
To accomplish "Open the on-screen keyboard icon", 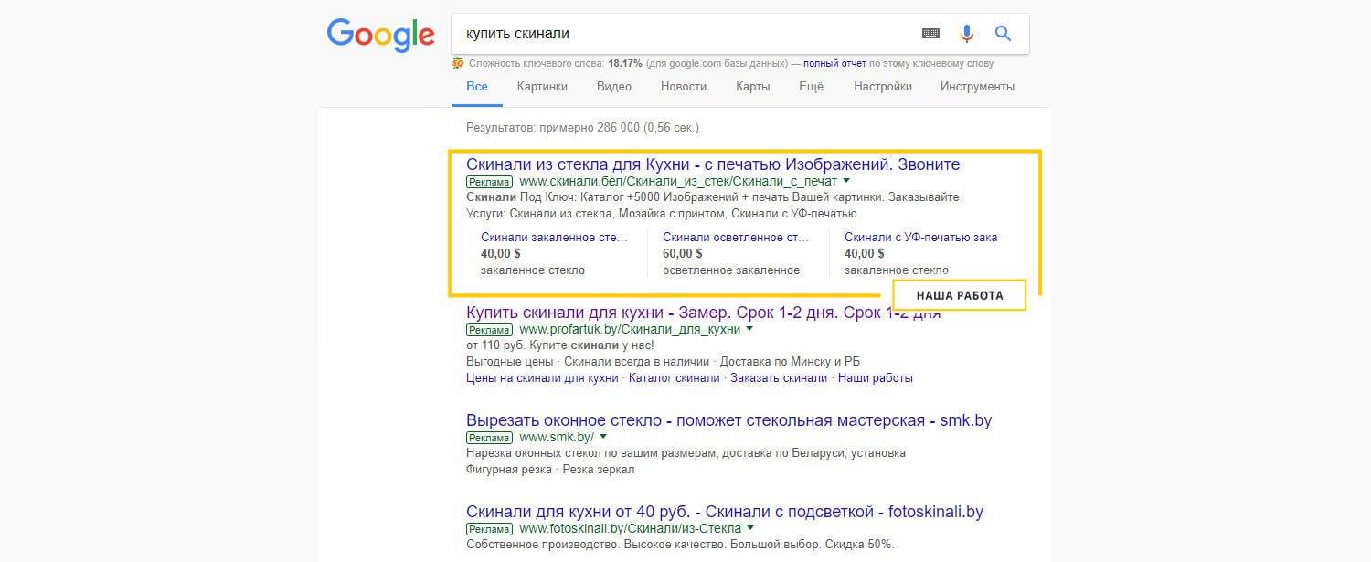I will 930,34.
